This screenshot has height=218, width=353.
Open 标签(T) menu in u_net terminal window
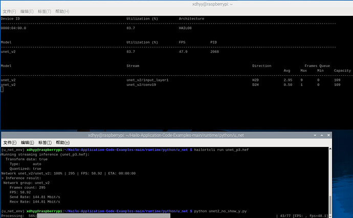(45, 143)
